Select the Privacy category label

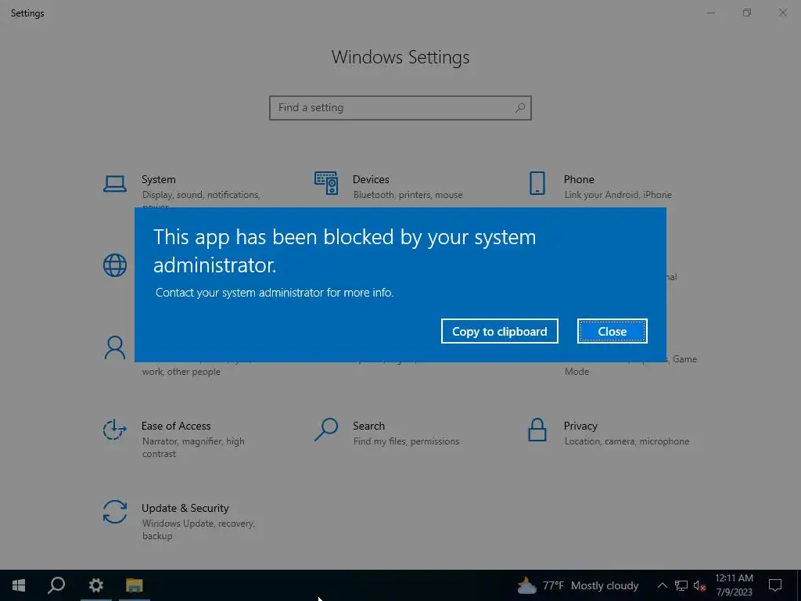pyautogui.click(x=580, y=426)
